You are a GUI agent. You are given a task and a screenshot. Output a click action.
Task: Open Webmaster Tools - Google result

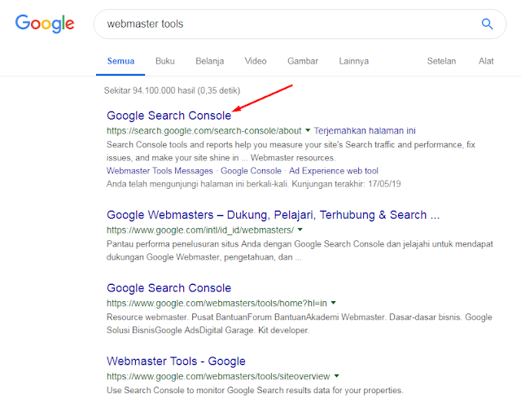[x=176, y=361]
